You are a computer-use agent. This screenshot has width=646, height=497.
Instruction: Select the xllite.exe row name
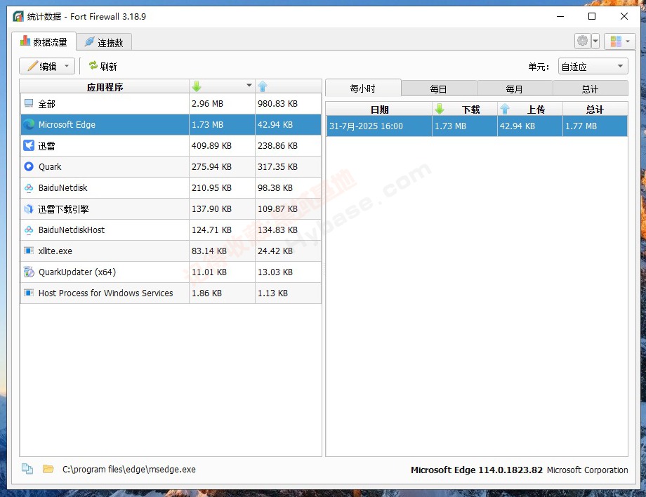(x=55, y=251)
